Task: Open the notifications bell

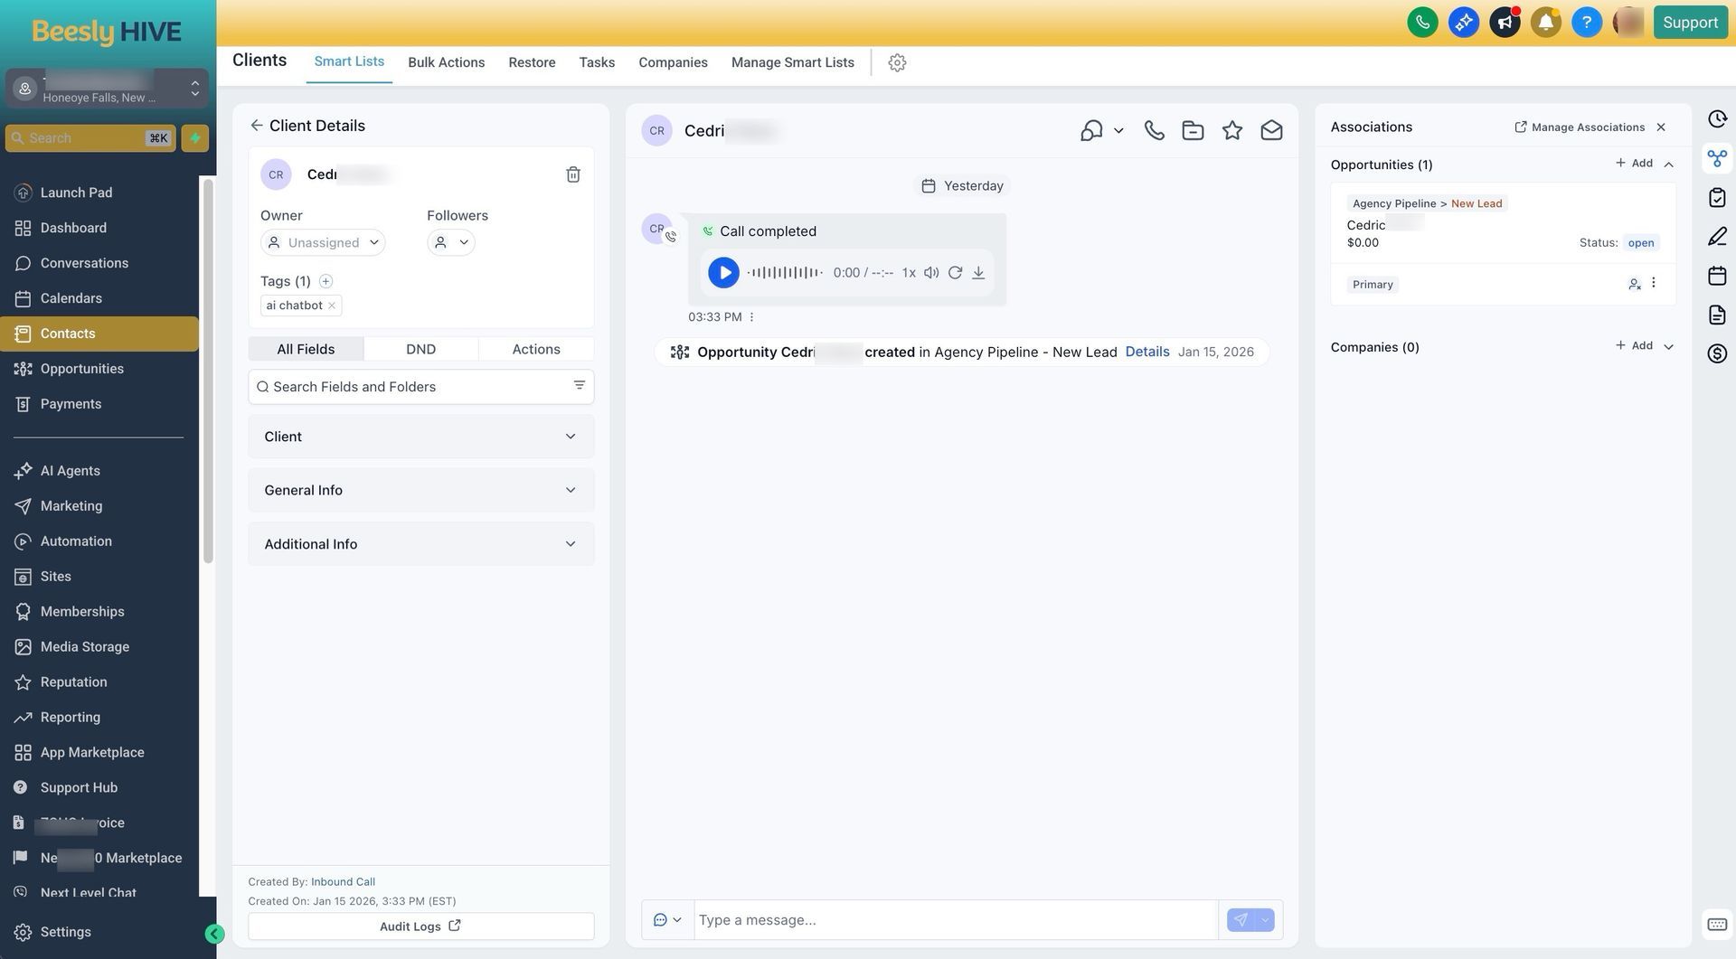Action: (1545, 23)
